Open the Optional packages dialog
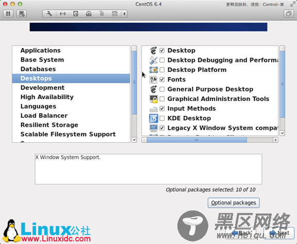This screenshot has width=297, height=244. tap(234, 203)
